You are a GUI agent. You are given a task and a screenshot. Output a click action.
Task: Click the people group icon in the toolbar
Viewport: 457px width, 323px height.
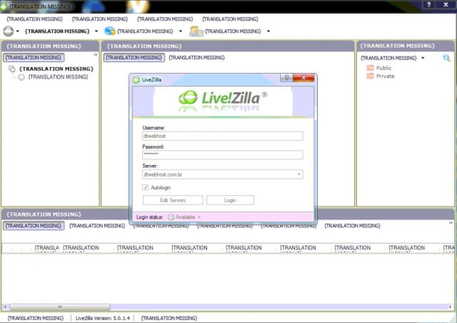(196, 31)
